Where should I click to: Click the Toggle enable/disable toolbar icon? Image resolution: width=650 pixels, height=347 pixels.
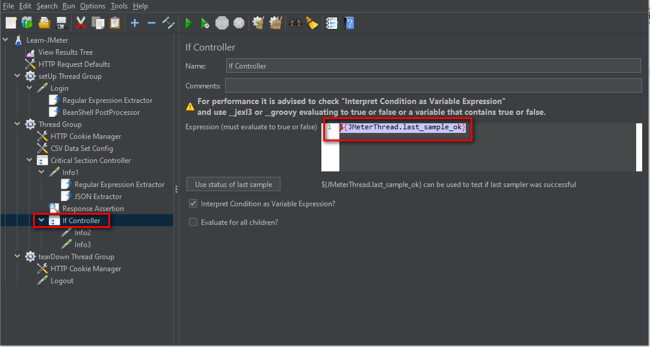point(169,23)
